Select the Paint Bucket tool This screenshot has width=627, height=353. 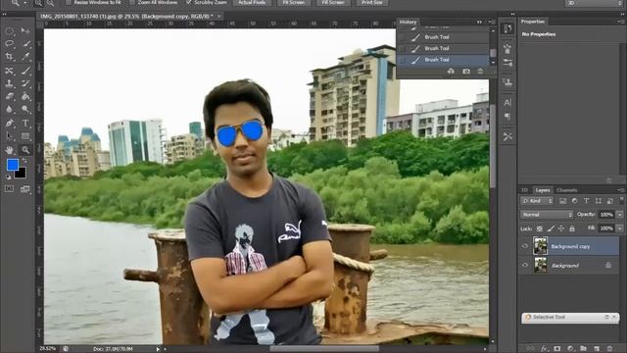pyautogui.click(x=25, y=96)
